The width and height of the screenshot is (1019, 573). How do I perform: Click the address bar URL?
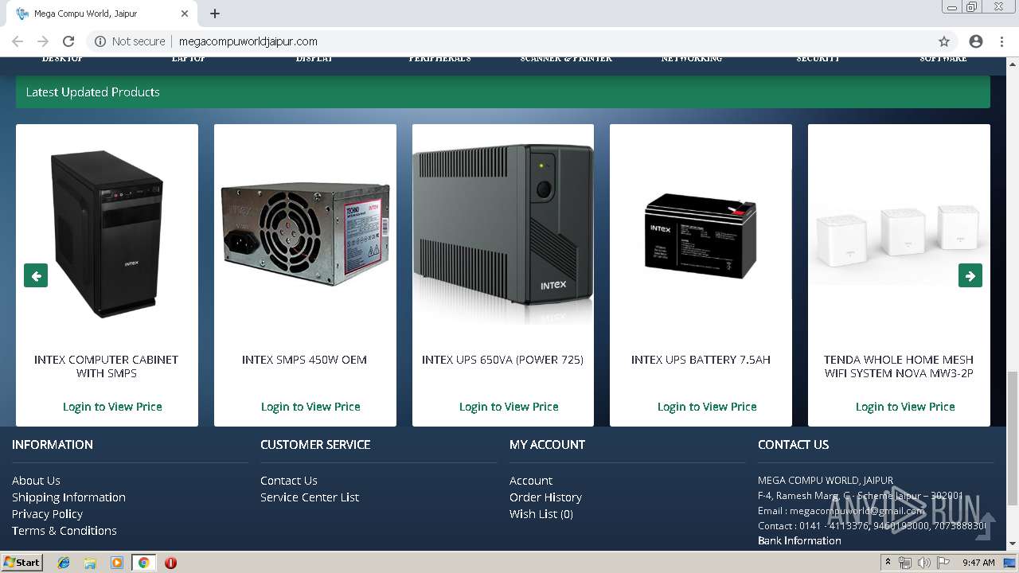248,41
